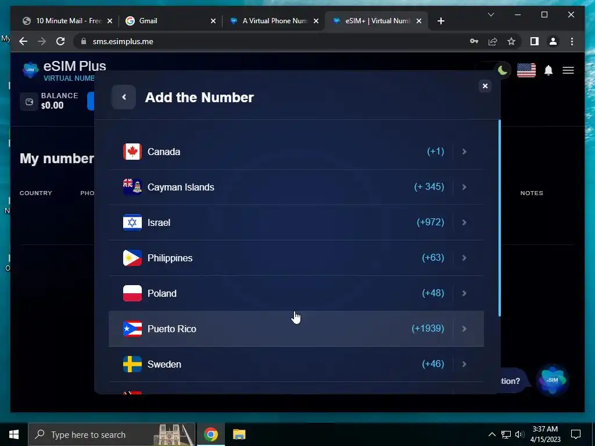This screenshot has height=446, width=595.
Task: Select Sweden country name
Action: pyautogui.click(x=164, y=365)
